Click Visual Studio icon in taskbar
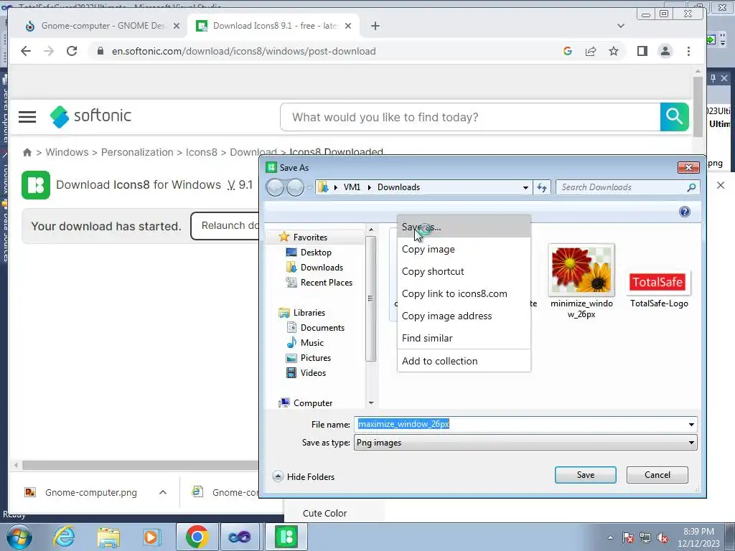 pyautogui.click(x=240, y=537)
